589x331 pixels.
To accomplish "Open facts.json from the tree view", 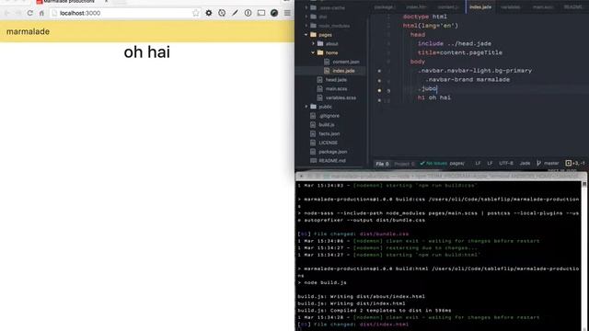I will [x=329, y=134].
